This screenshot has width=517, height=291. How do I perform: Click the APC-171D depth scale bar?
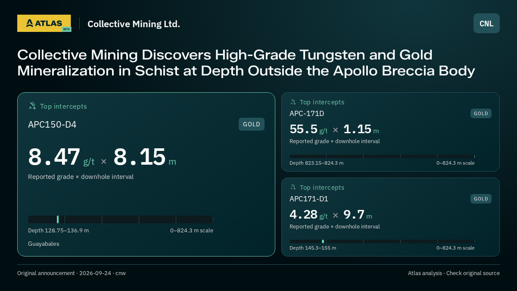click(x=382, y=156)
